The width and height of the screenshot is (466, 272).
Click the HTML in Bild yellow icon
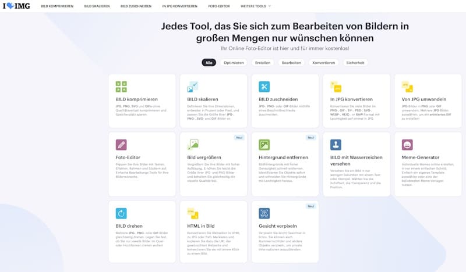[x=193, y=213]
